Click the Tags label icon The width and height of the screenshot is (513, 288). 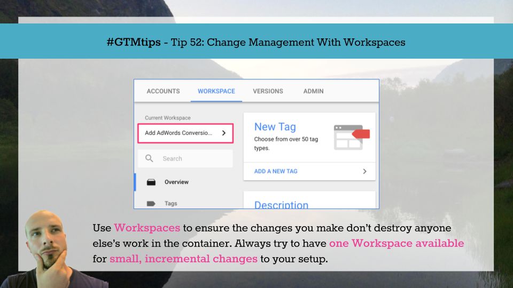coord(151,204)
